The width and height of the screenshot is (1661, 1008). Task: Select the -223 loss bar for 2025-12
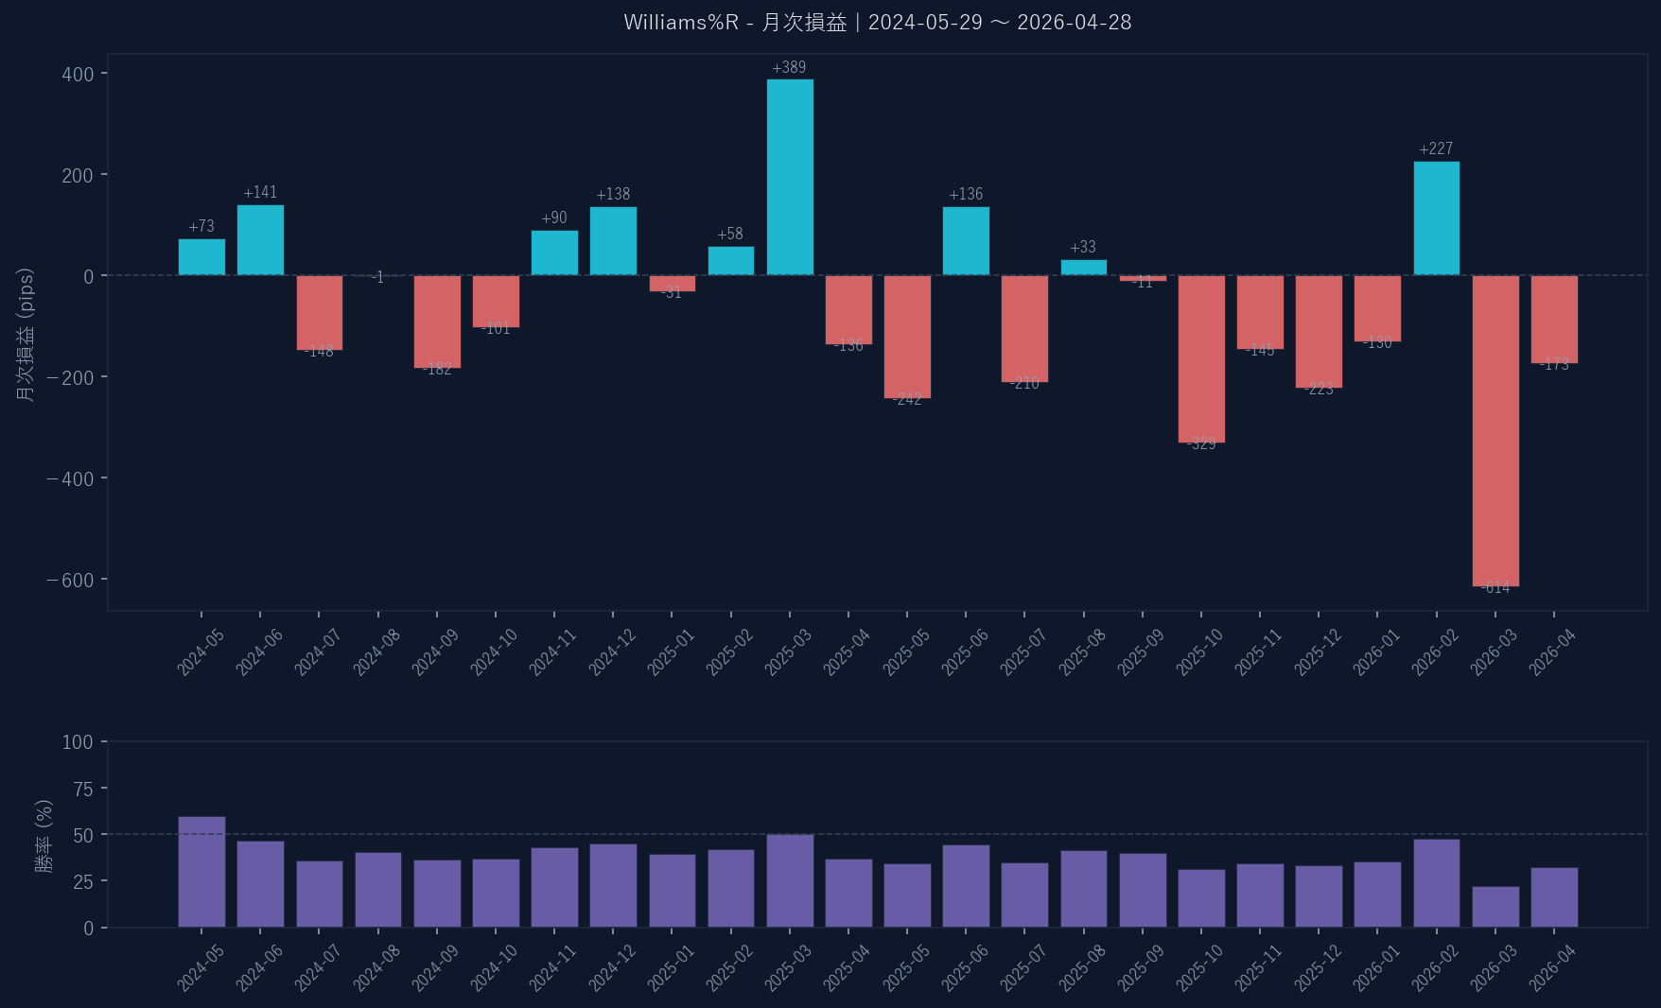(1319, 331)
